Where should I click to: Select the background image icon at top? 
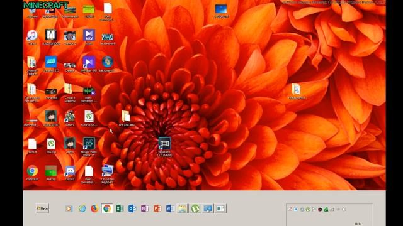point(221,11)
